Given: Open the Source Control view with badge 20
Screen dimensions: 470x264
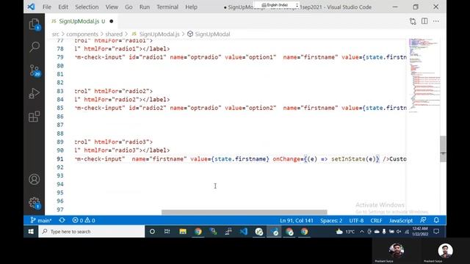Looking at the screenshot, I should (35, 70).
